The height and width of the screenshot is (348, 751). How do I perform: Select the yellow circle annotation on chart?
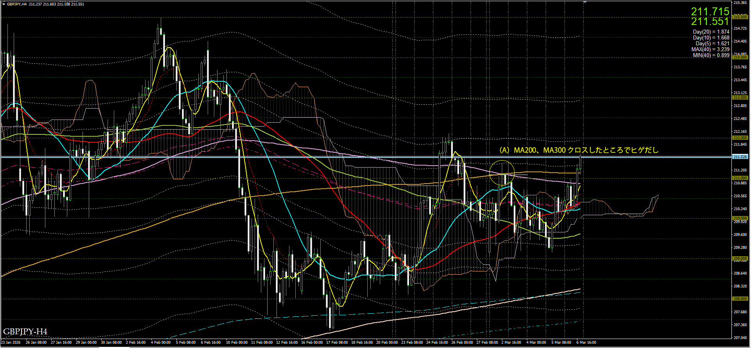coord(502,172)
